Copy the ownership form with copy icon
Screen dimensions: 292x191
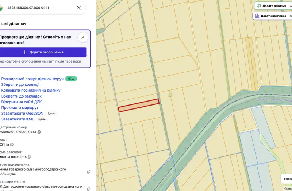[x=30, y=157]
